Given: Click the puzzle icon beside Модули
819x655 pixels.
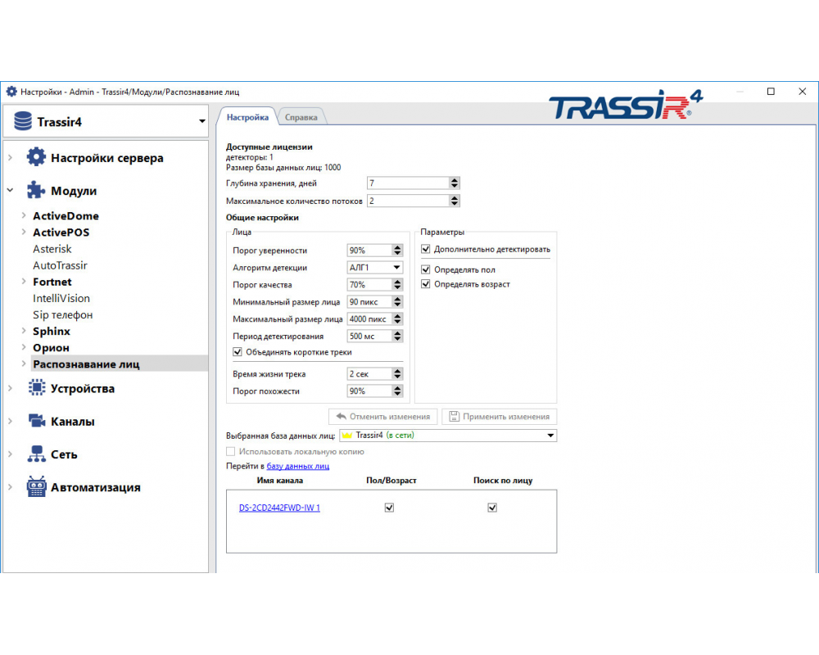Looking at the screenshot, I should 36,190.
